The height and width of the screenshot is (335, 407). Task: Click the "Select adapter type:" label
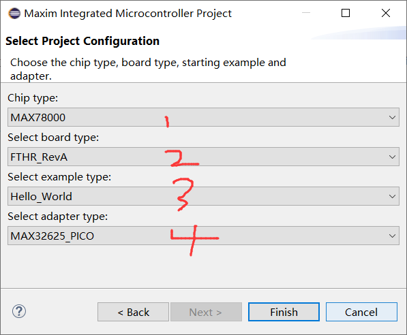coord(58,217)
